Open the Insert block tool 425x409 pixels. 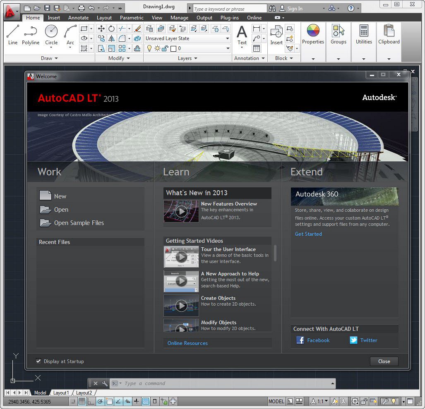(276, 35)
